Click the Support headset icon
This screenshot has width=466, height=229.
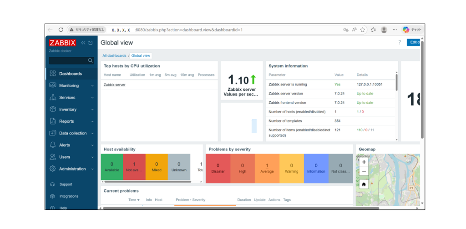click(x=53, y=184)
